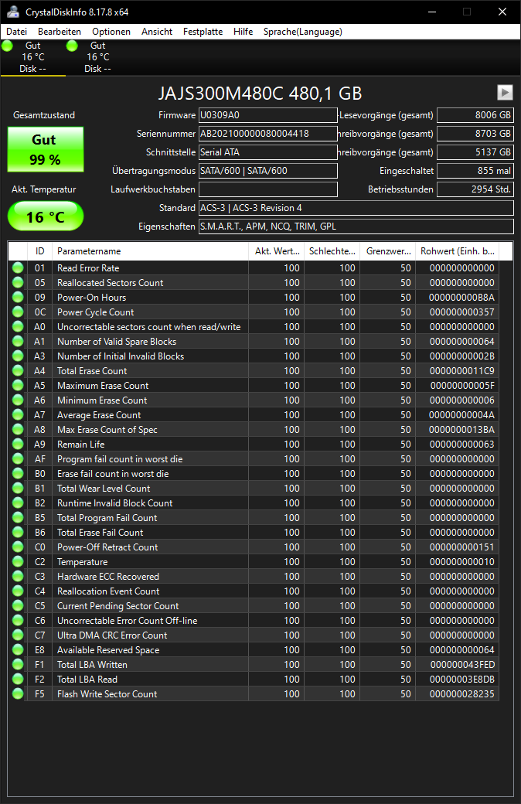Click the empty Laufwerkbuchstaben field
The height and width of the screenshot is (804, 521).
click(267, 189)
